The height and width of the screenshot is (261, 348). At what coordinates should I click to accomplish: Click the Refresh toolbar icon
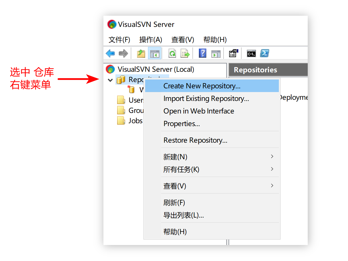pyautogui.click(x=172, y=53)
